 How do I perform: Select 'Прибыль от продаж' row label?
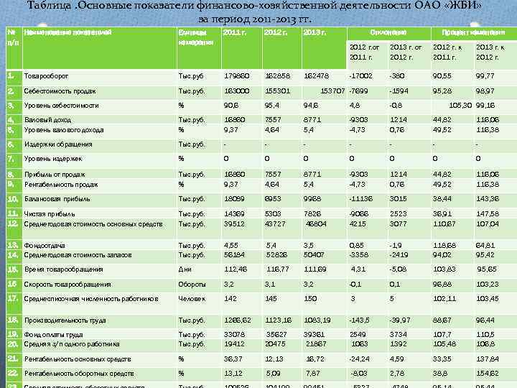click(55, 174)
